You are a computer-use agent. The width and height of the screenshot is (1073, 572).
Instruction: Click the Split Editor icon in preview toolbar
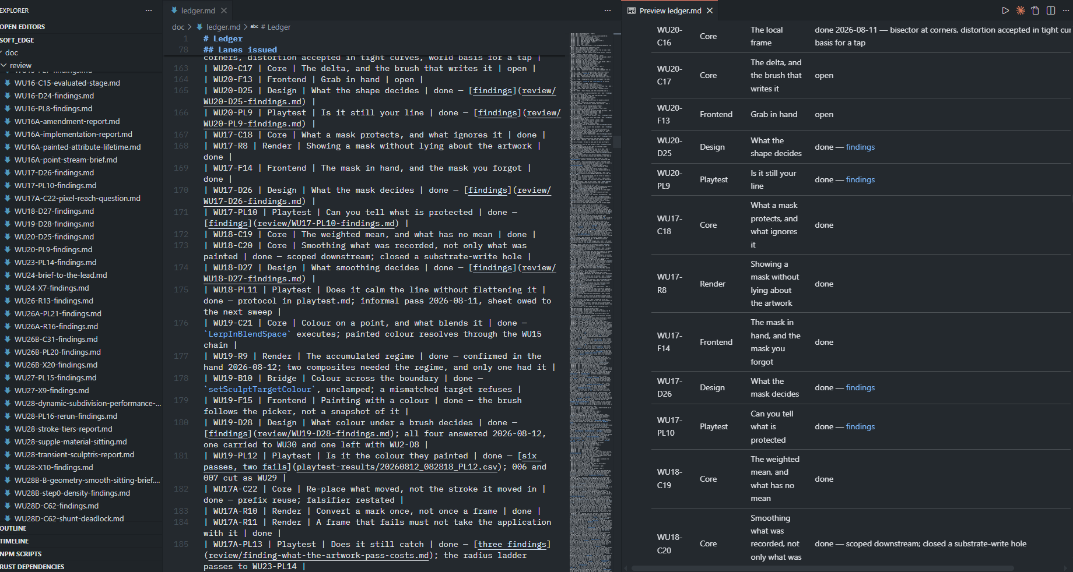click(x=1051, y=10)
